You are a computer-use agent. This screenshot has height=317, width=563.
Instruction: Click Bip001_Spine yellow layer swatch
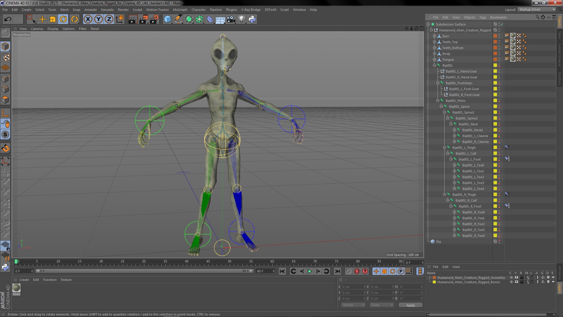click(495, 107)
